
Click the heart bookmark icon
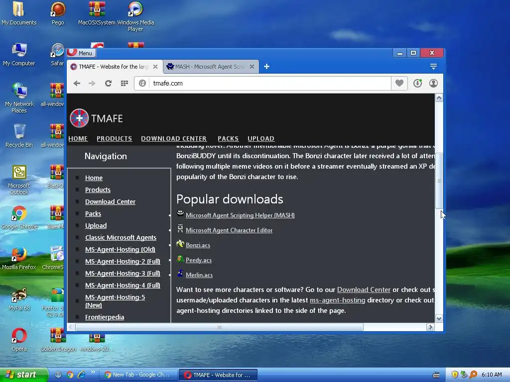pyautogui.click(x=399, y=83)
